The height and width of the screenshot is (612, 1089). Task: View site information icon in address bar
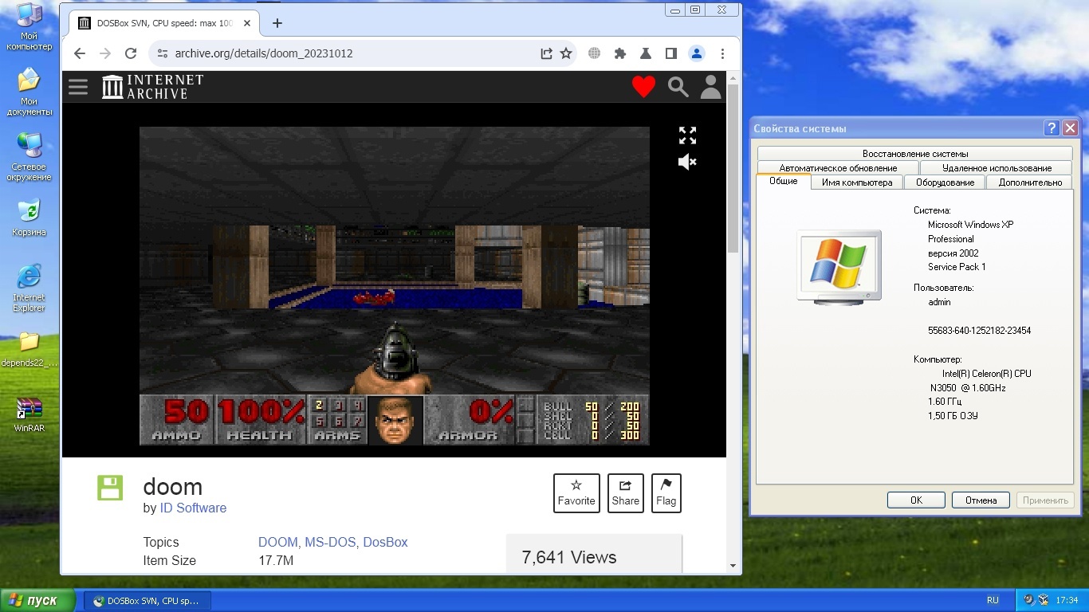162,53
